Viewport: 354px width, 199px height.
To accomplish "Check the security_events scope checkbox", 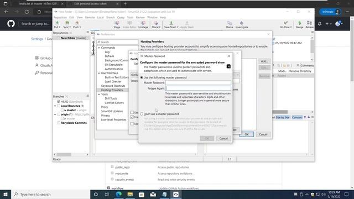I will pos(112,179).
